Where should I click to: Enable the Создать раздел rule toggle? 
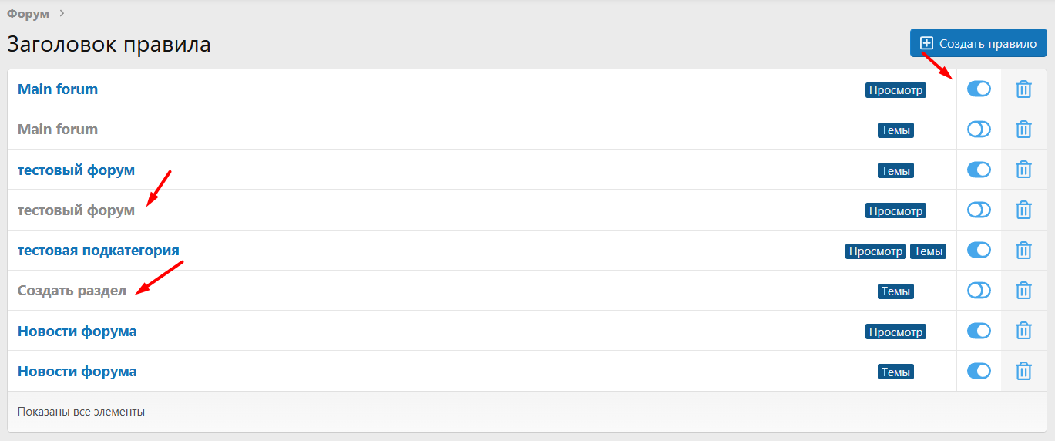979,291
